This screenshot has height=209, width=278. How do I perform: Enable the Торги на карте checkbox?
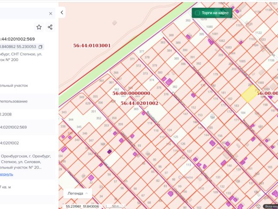click(197, 13)
